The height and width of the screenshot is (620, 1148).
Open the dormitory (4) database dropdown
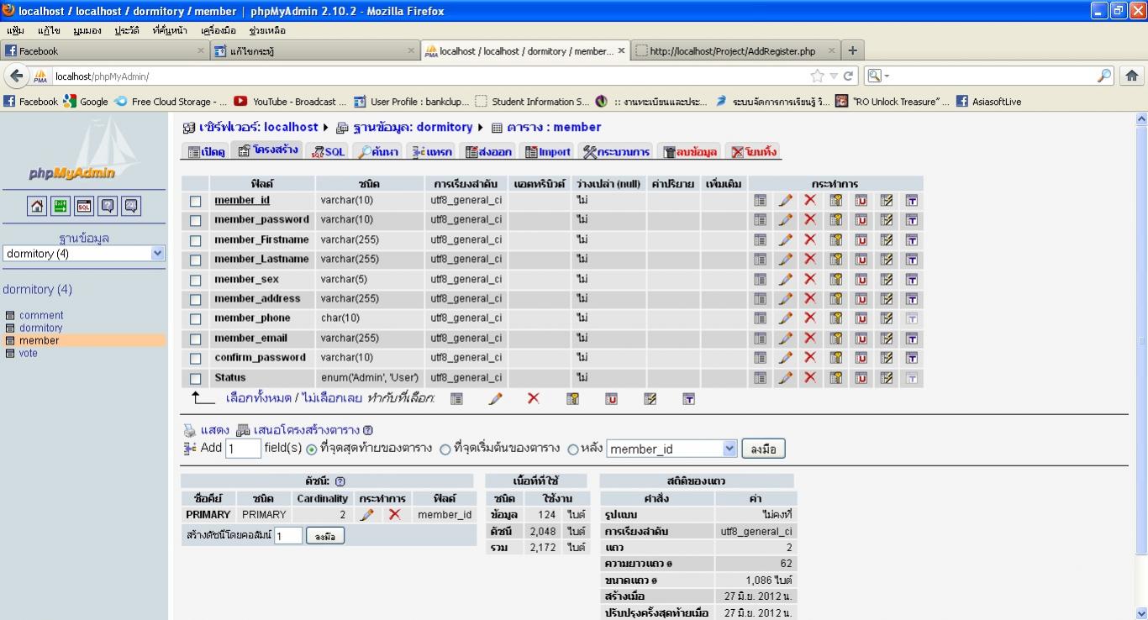tap(158, 254)
